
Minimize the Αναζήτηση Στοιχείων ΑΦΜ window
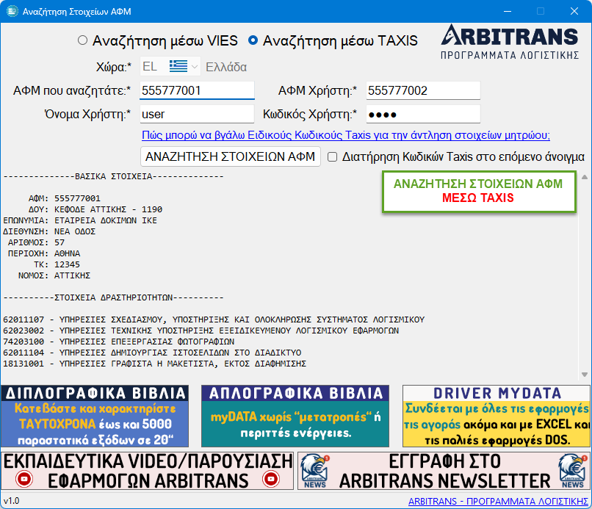(x=508, y=11)
